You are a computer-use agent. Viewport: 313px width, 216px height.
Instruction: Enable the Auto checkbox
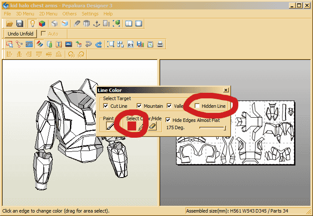pos(43,34)
